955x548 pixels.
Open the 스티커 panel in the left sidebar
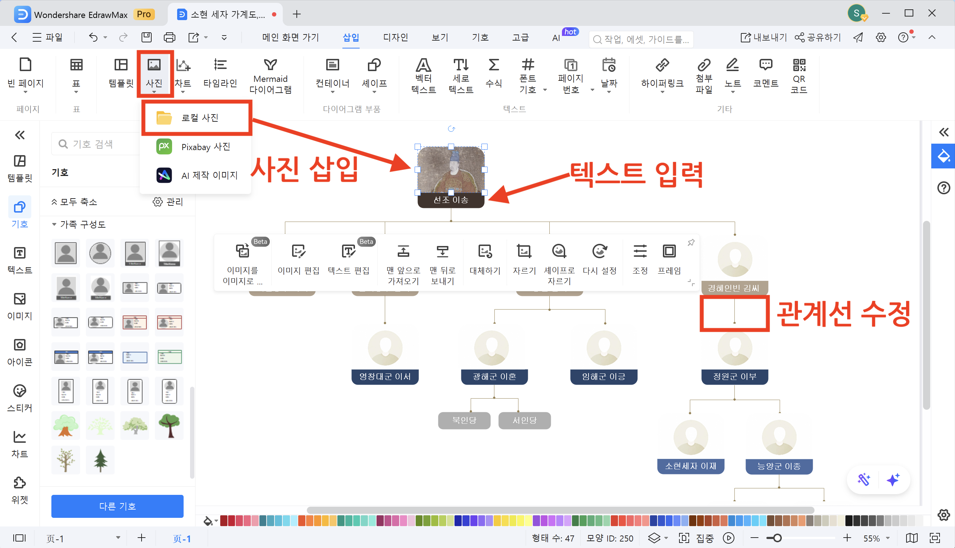click(20, 398)
